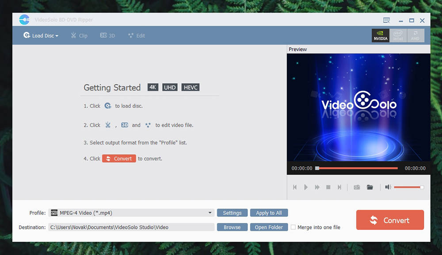Click the MPEG format icon in Profile
Screen dimensions: 442x255
(54, 213)
